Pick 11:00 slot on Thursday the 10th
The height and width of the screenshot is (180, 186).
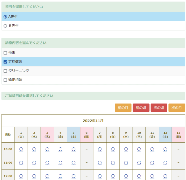coord(139,163)
